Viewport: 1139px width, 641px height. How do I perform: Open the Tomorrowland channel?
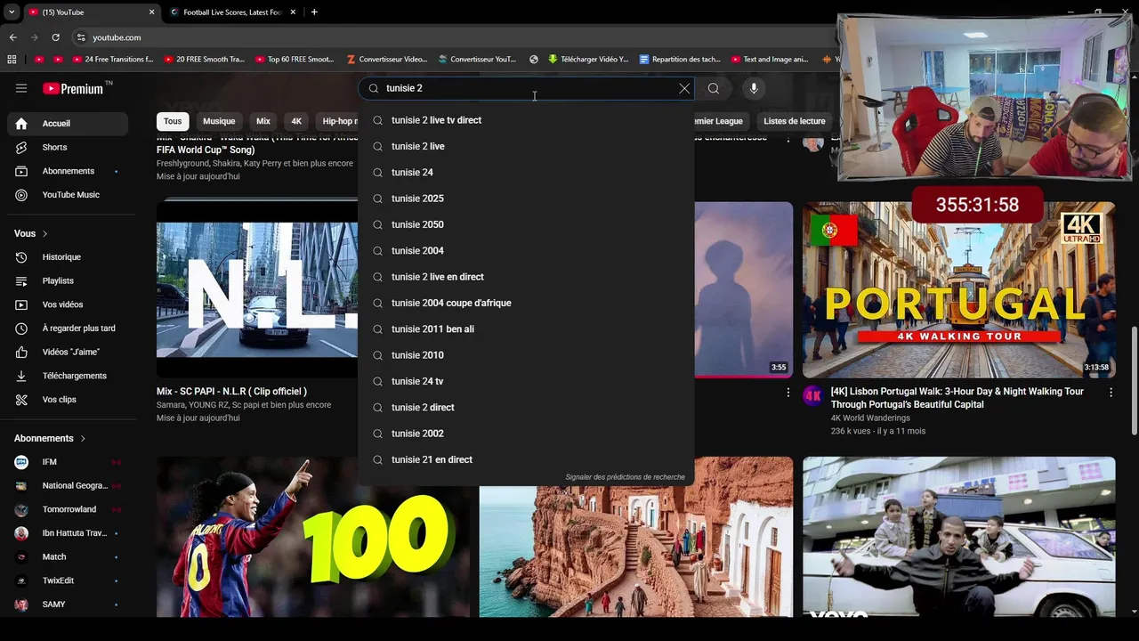pos(68,509)
